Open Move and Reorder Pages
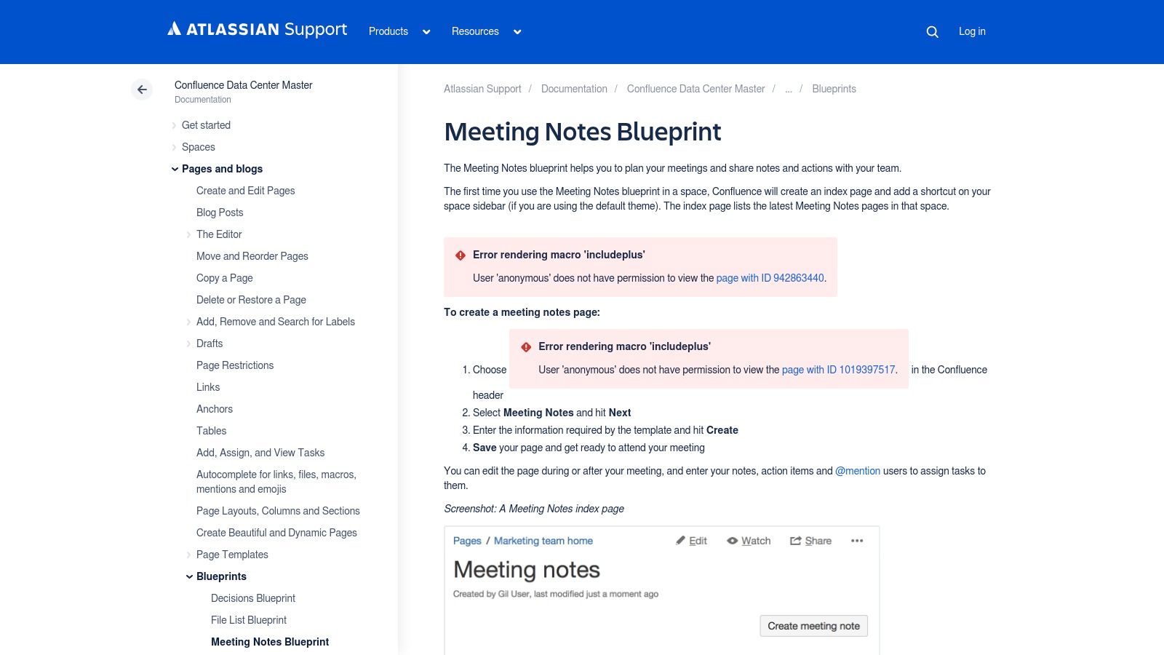Screen dimensions: 1164x655 coord(252,256)
